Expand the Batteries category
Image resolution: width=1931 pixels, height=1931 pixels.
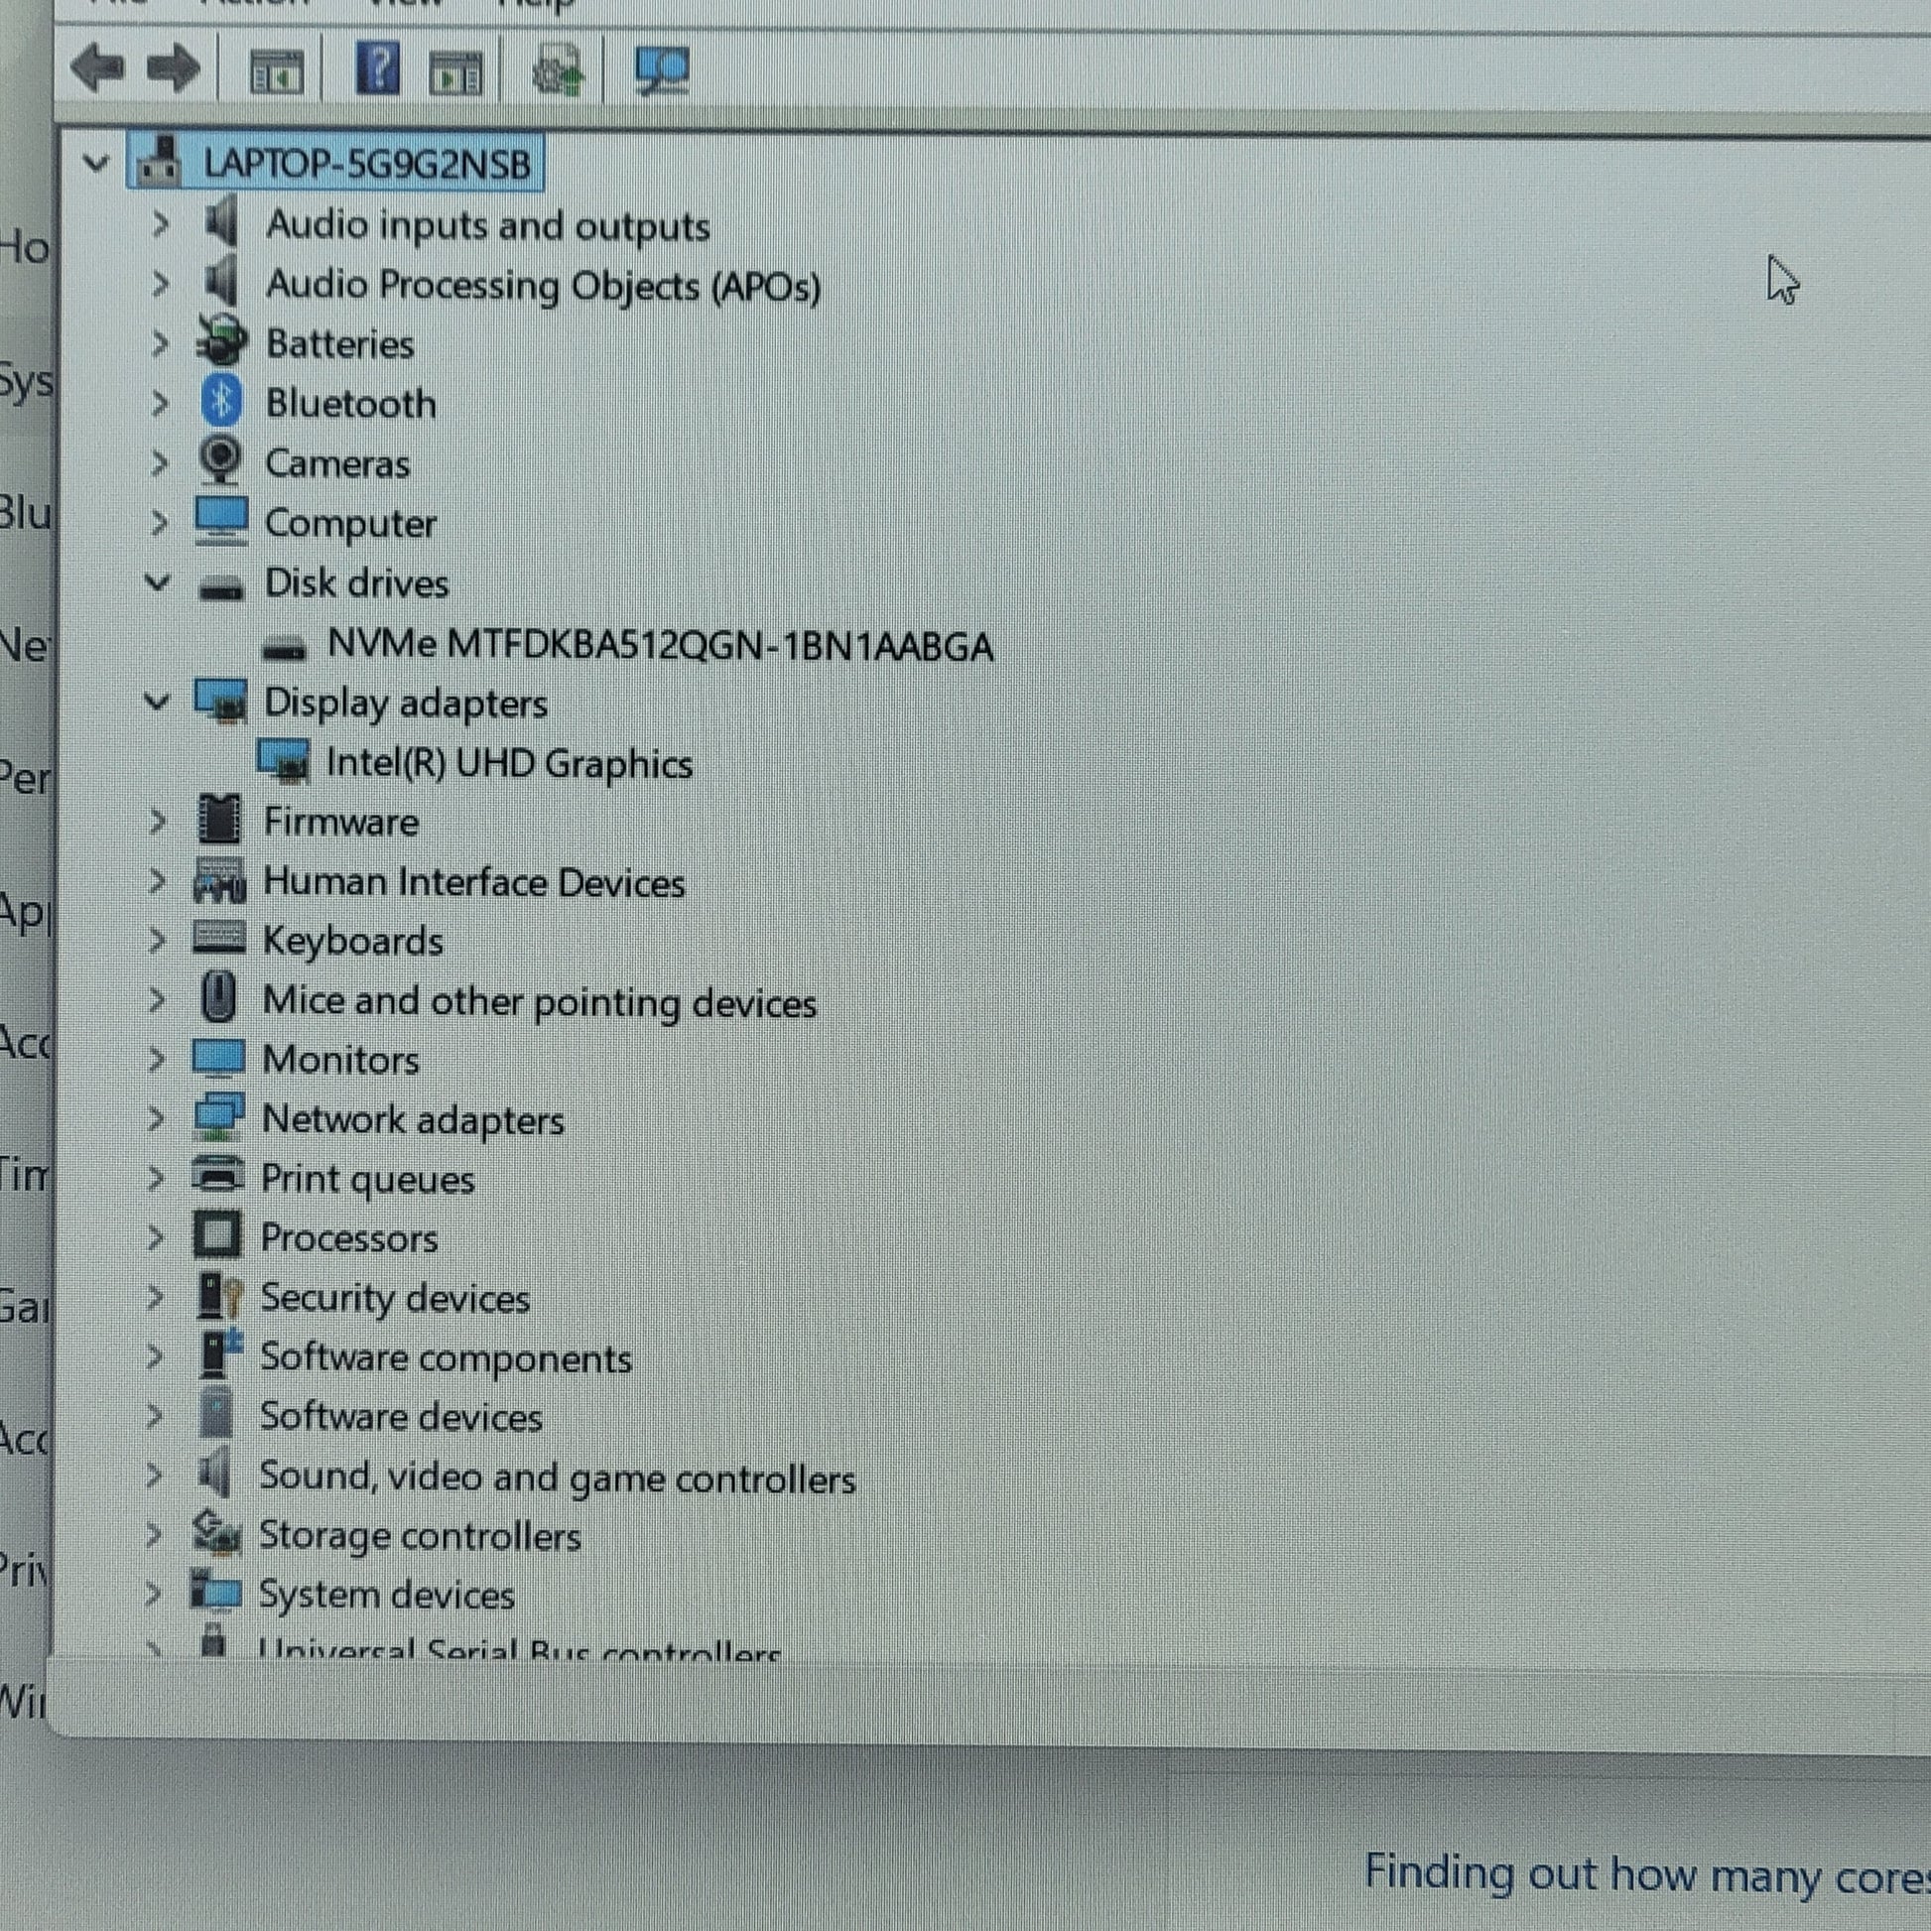pyautogui.click(x=159, y=343)
